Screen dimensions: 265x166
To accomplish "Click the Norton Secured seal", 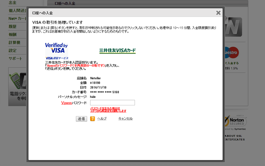I will [x=235, y=122].
